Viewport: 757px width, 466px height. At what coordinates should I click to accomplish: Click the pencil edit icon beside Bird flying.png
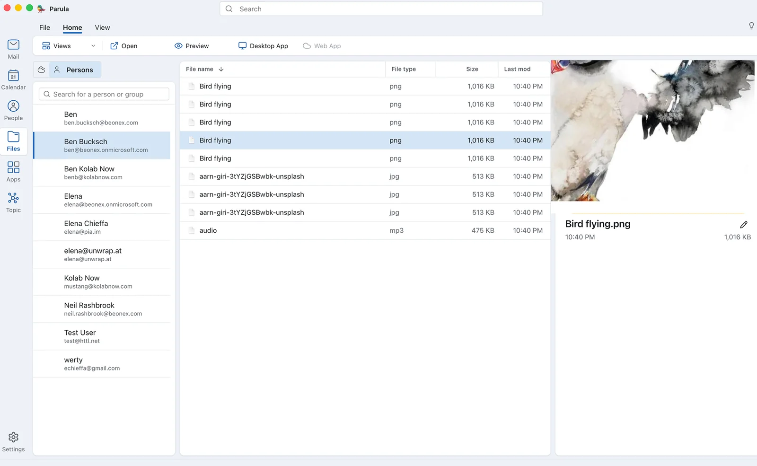743,225
